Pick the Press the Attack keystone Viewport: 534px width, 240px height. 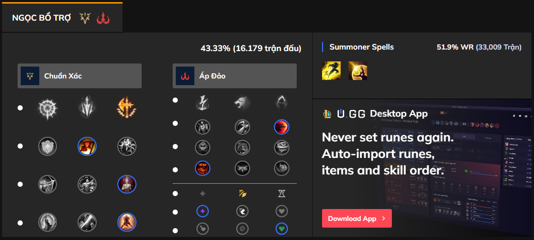[x=48, y=108]
